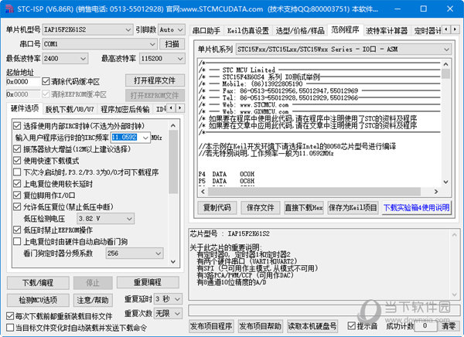Click the left tab-scroll arrow above code panel
Image resolution: width=464 pixels, height=337 pixels.
[446, 29]
